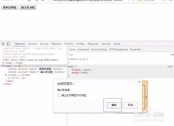Select the closing /body tag row

click(x=9, y=81)
